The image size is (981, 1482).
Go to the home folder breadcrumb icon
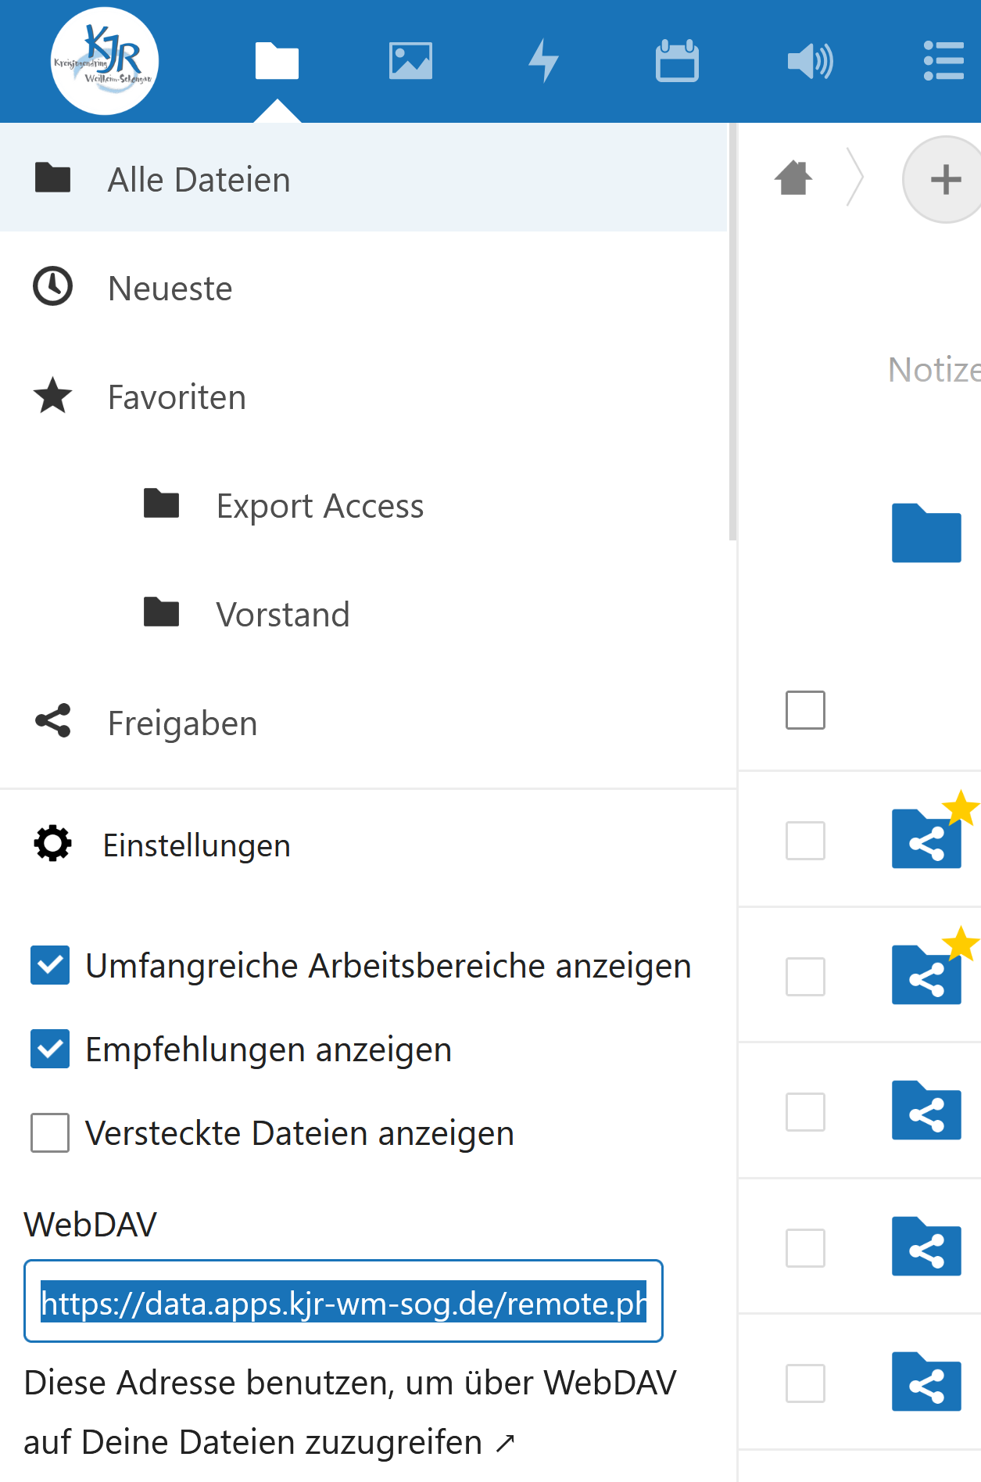click(x=793, y=178)
